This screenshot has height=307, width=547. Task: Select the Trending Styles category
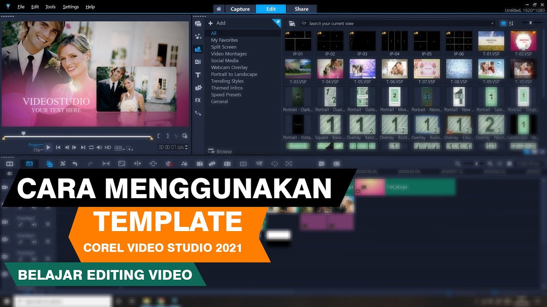tap(227, 81)
